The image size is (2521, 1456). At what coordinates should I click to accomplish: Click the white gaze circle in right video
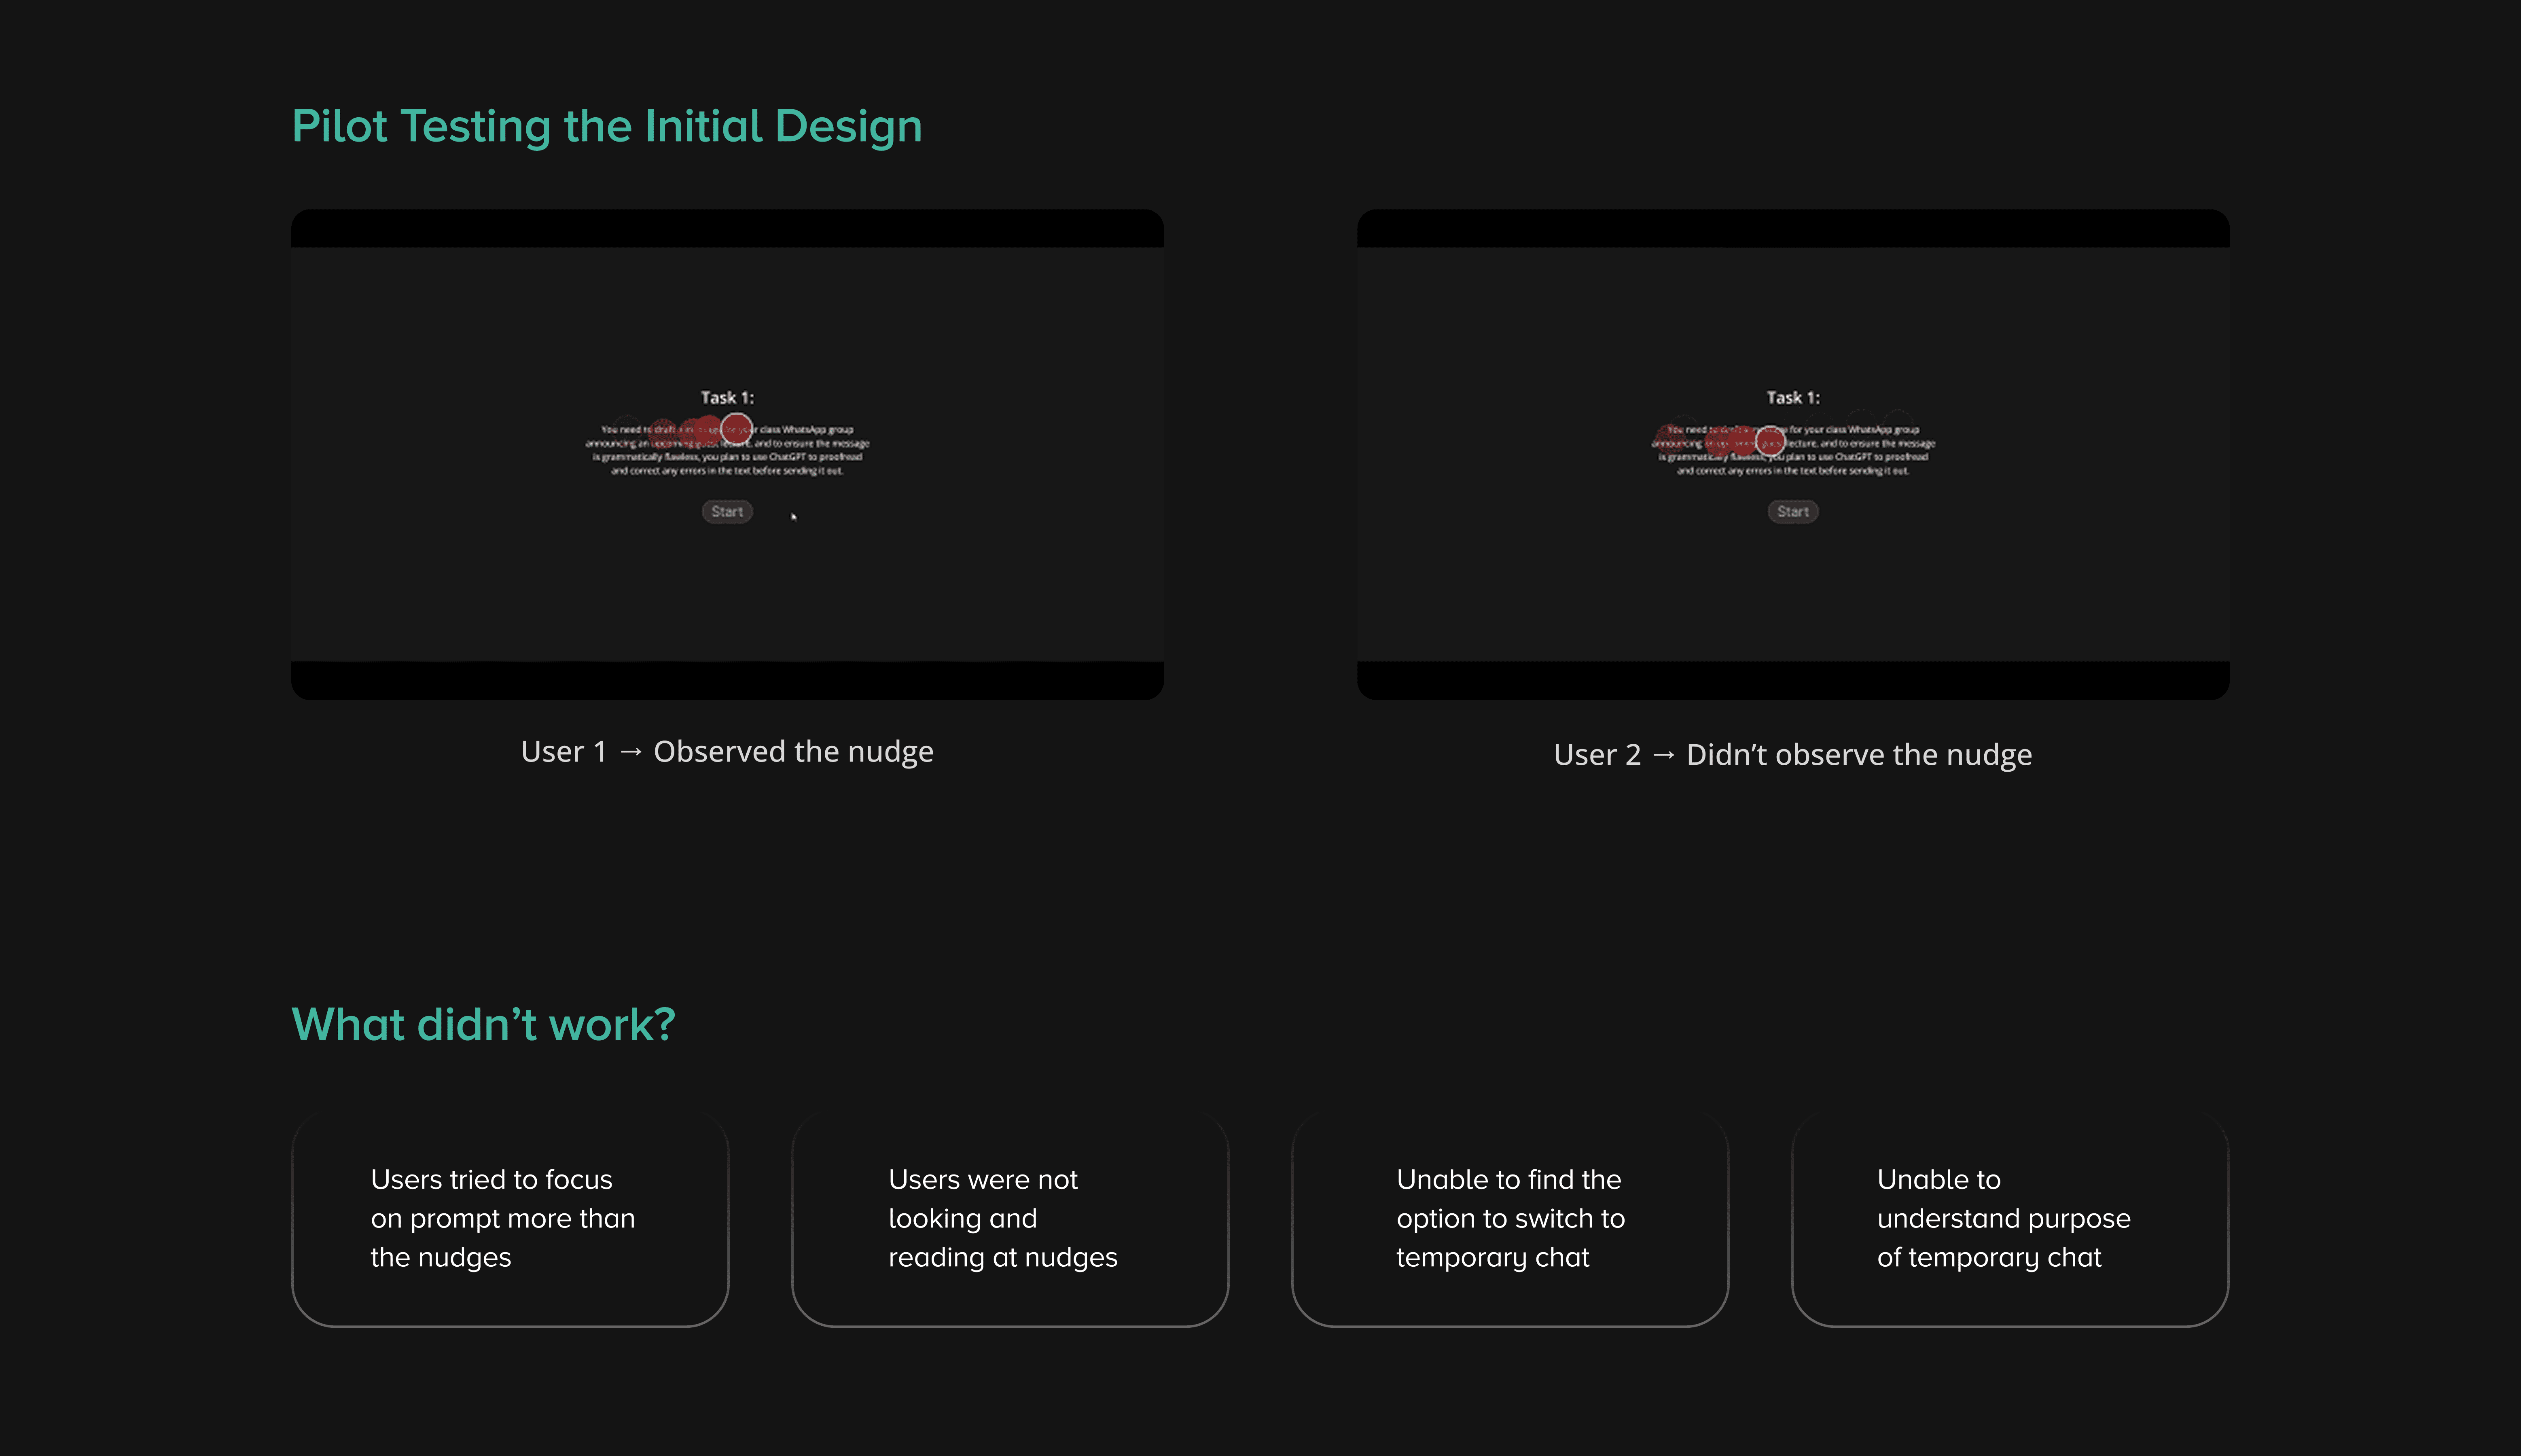click(1770, 441)
